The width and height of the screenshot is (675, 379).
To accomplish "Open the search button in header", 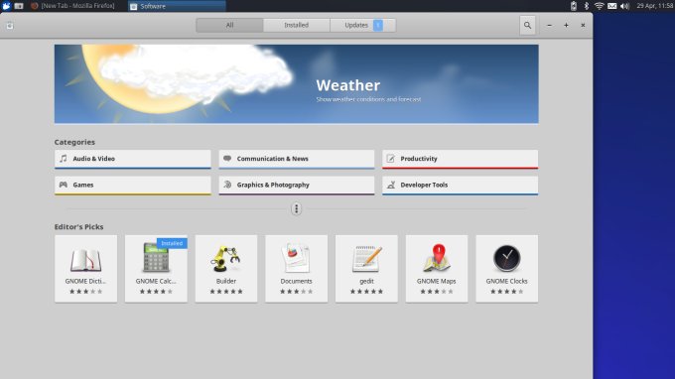I will click(x=527, y=26).
